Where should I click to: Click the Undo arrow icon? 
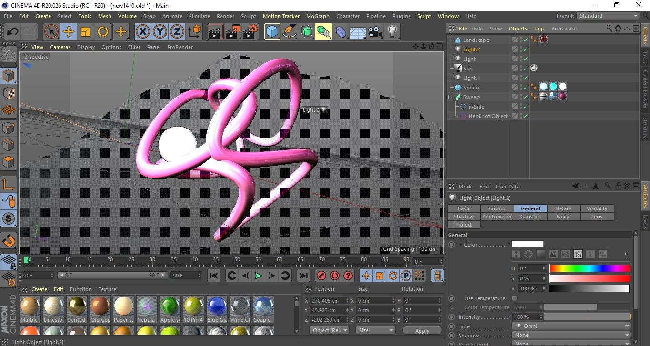click(12, 32)
